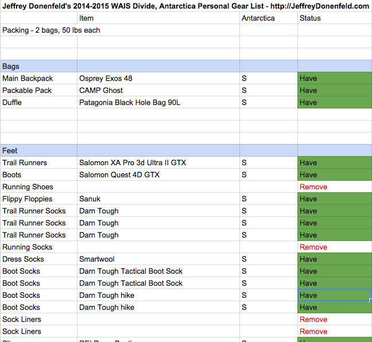Select the 'Trail Runners' cell
372x342 pixels.
38,163
